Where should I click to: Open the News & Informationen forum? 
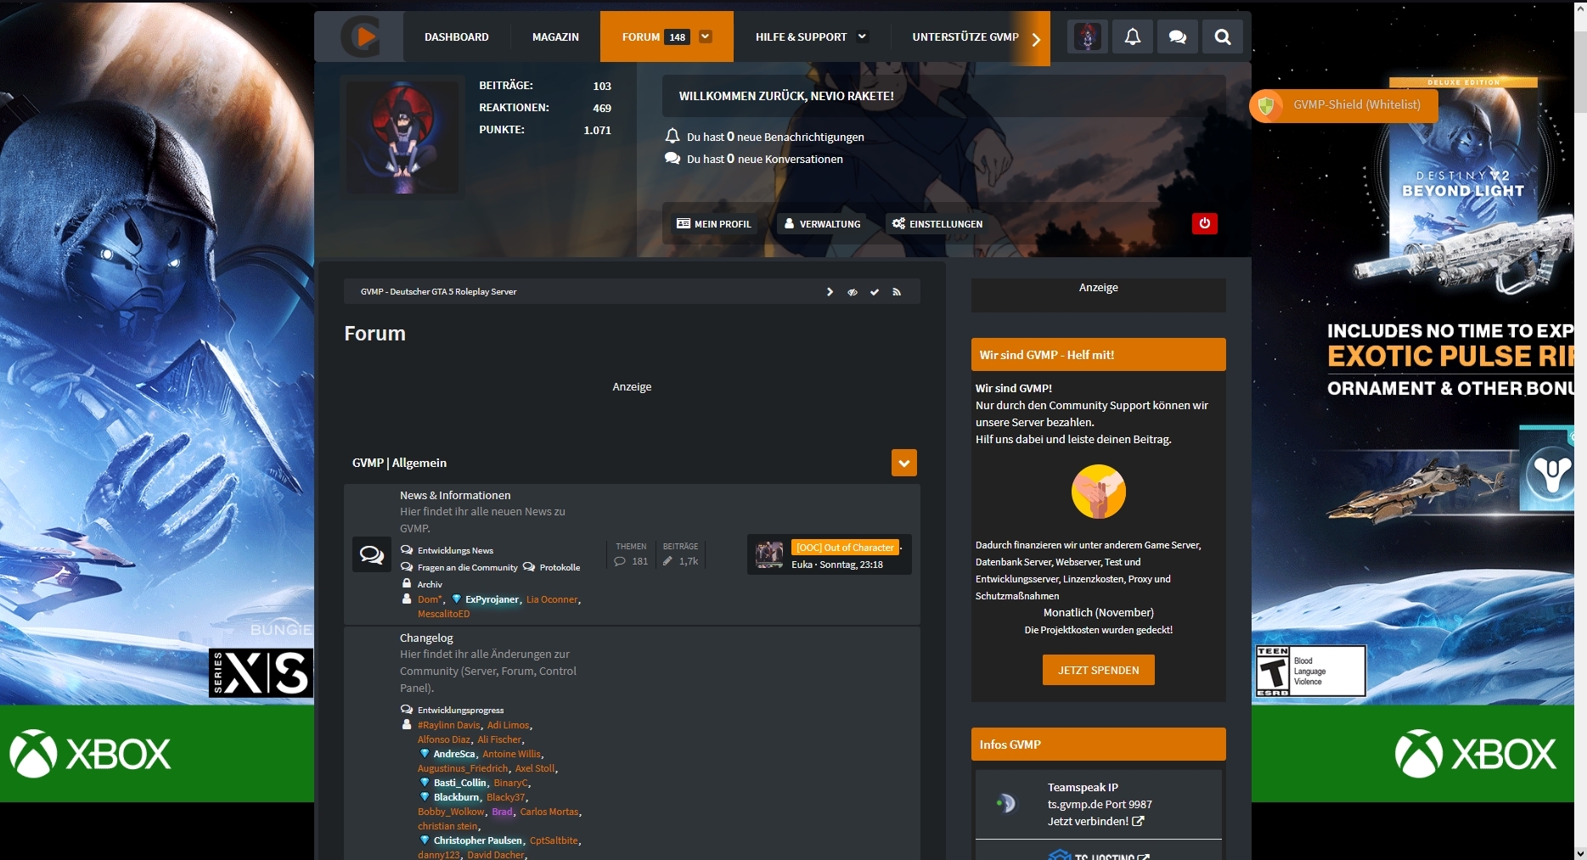coord(455,495)
